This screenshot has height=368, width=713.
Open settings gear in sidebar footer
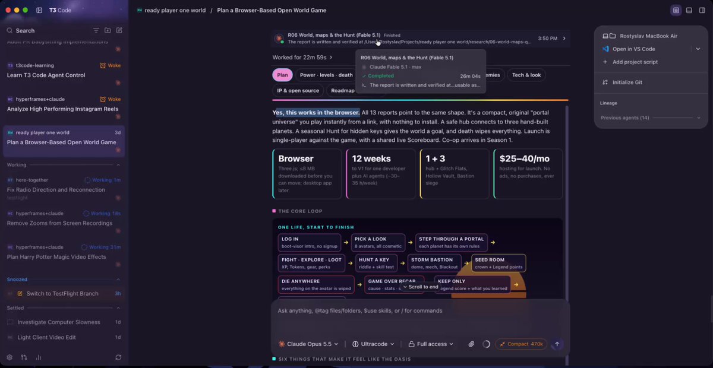click(x=10, y=357)
